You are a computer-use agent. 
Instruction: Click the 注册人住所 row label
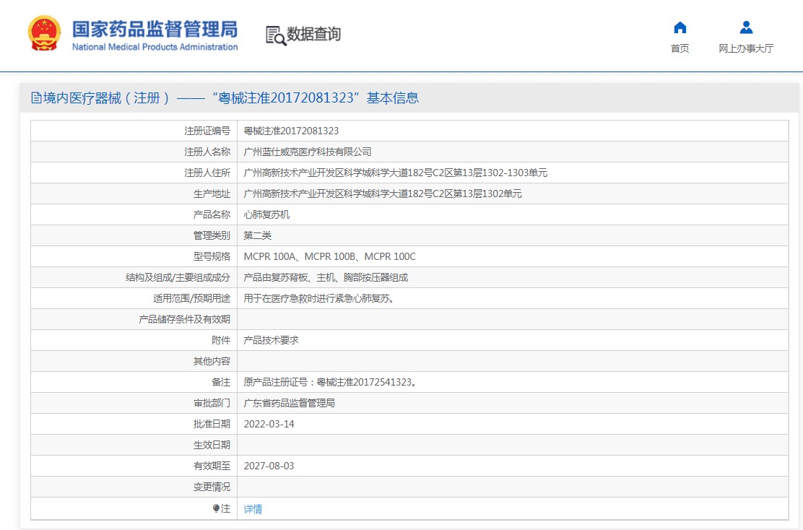coord(207,173)
